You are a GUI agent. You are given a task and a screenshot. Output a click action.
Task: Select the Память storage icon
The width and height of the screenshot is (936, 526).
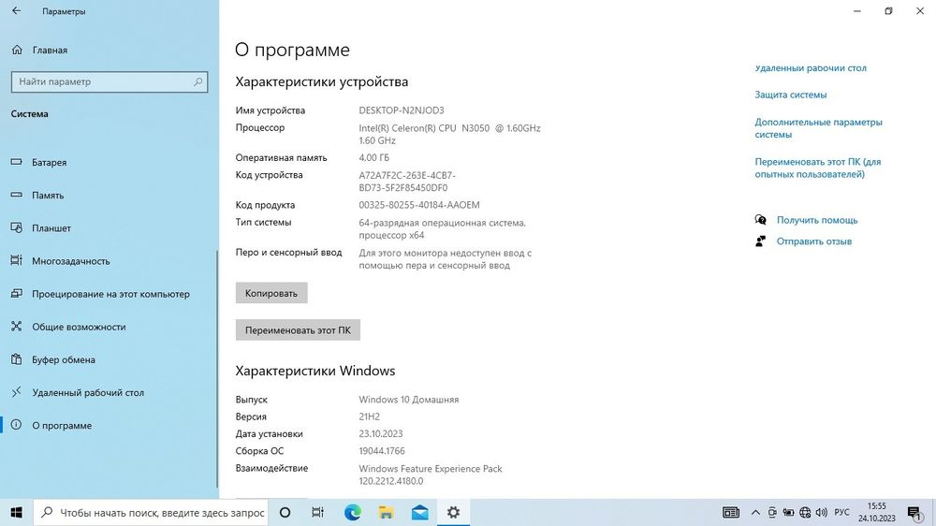(17, 195)
